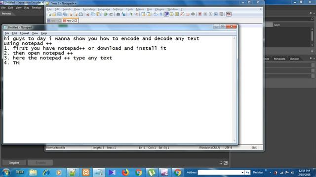Click the Windows Start orb
This screenshot has height=177, width=316.
tap(6, 173)
